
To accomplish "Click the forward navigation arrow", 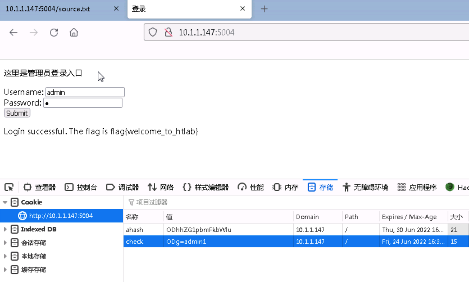I will (33, 32).
